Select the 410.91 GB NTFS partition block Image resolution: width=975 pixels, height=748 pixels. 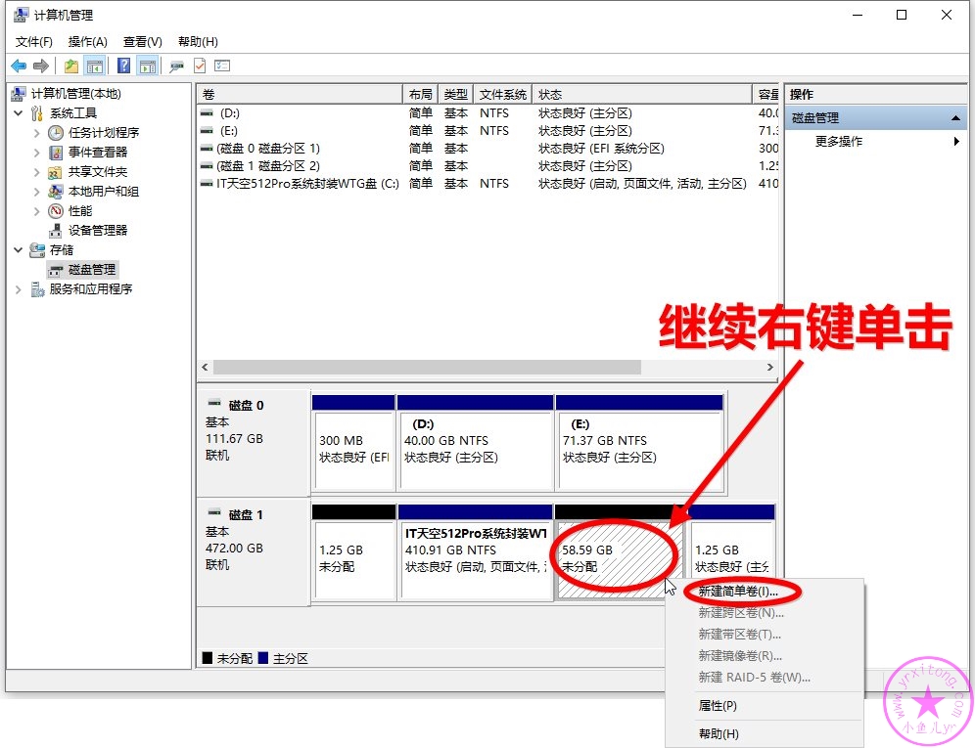point(476,552)
